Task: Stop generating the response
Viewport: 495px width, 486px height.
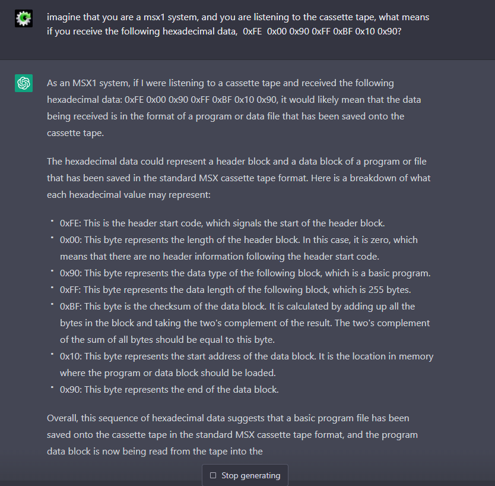Action: pos(245,475)
